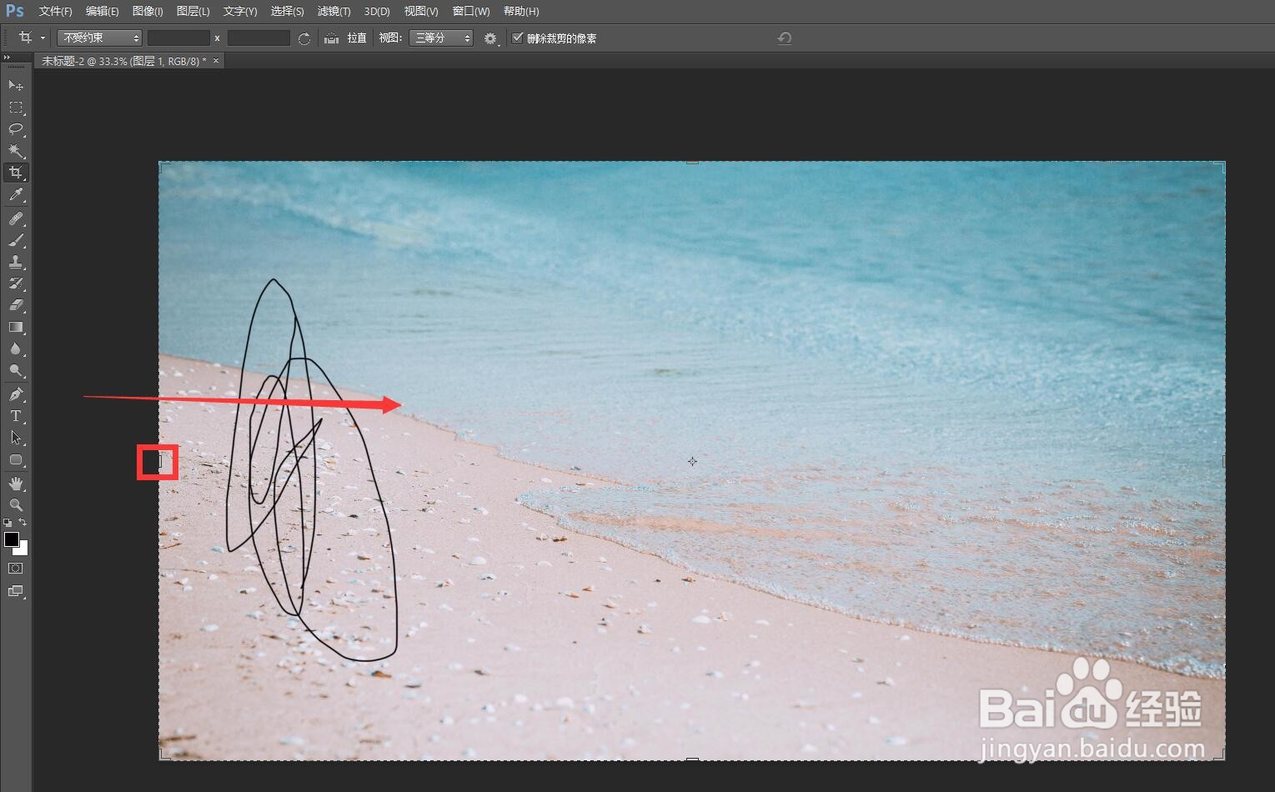Image resolution: width=1275 pixels, height=792 pixels.
Task: Select the Lasso tool
Action: (x=16, y=129)
